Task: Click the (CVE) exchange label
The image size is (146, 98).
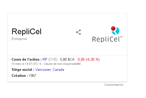Action: 53,59
